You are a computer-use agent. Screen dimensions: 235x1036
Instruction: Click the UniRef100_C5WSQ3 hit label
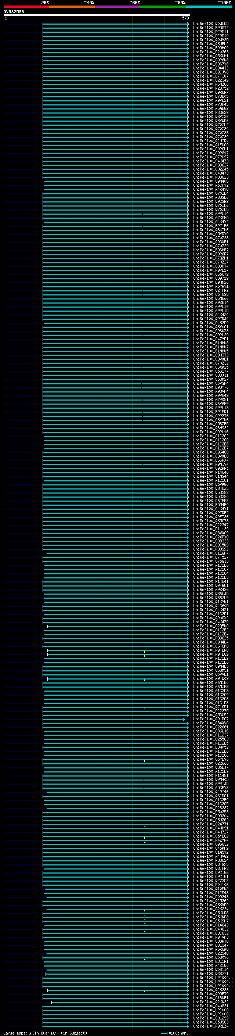(x=210, y=1022)
